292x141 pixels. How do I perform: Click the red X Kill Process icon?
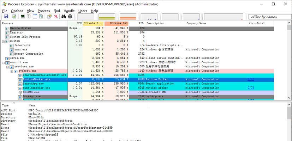click(x=56, y=17)
